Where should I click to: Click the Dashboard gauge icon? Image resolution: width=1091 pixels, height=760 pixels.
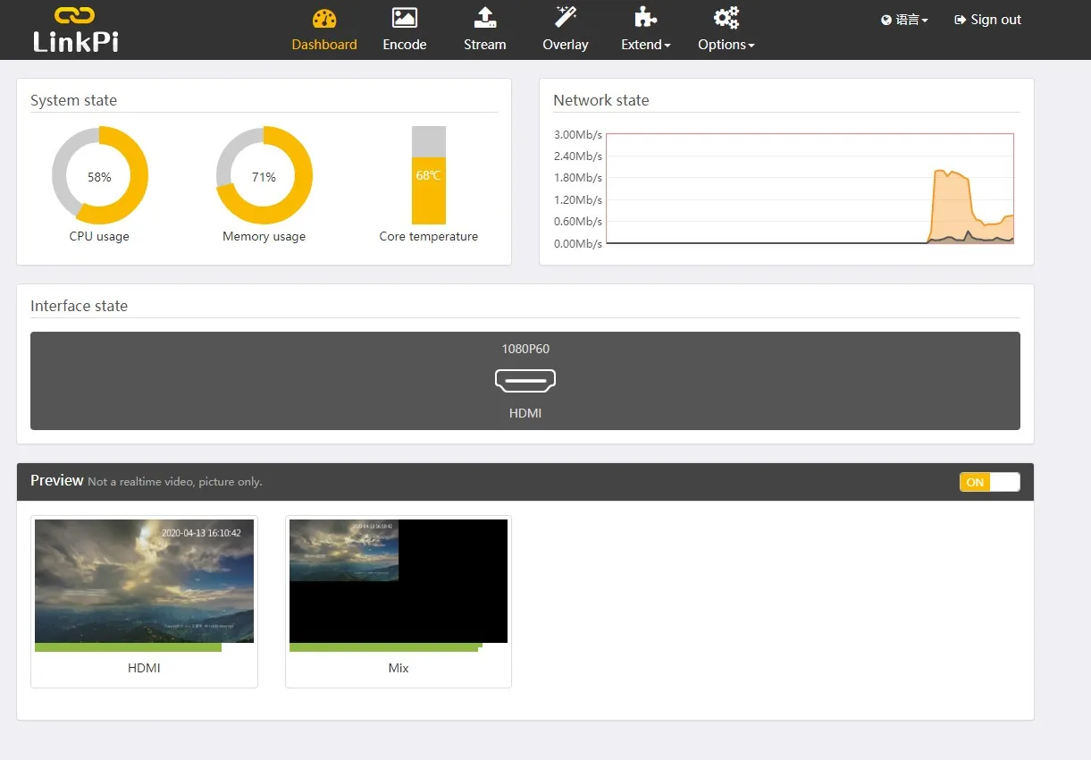[x=324, y=19]
